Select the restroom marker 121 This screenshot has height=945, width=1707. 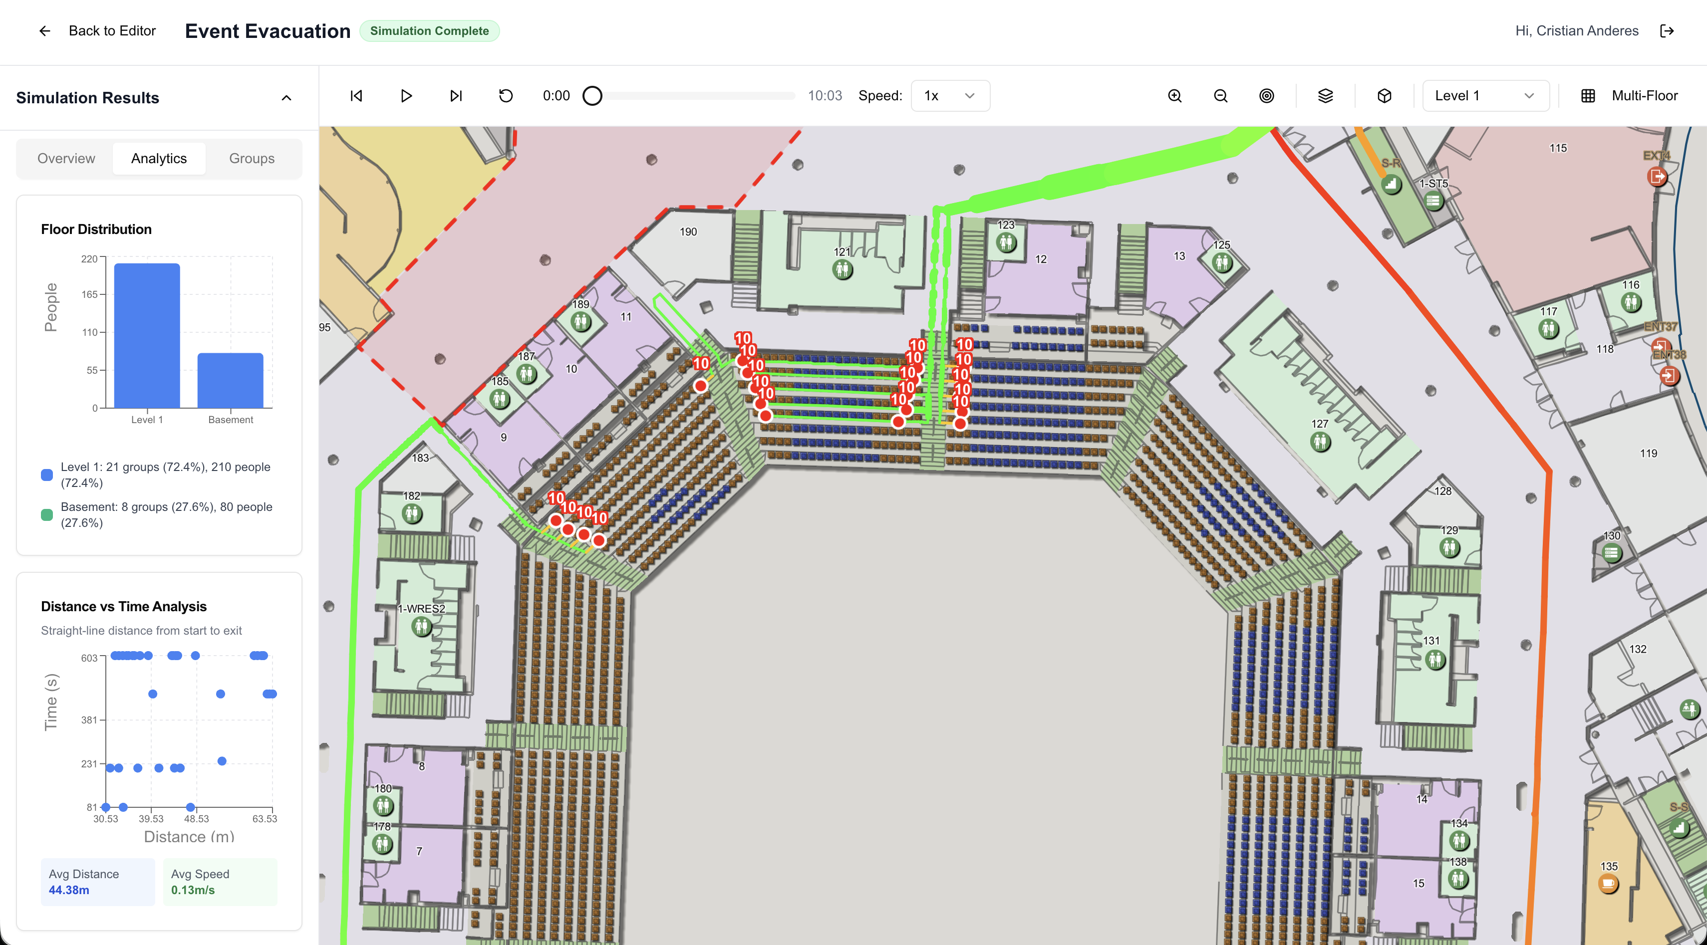842,269
